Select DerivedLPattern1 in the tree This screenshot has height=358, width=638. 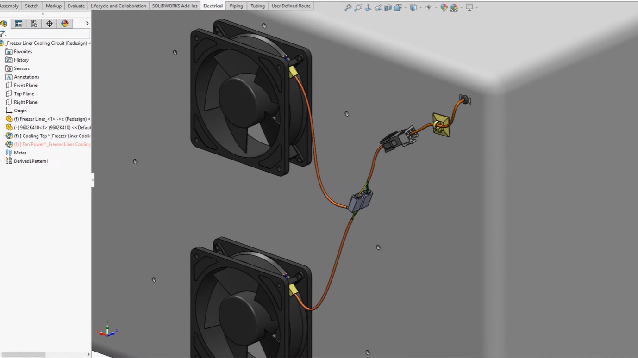click(x=27, y=161)
